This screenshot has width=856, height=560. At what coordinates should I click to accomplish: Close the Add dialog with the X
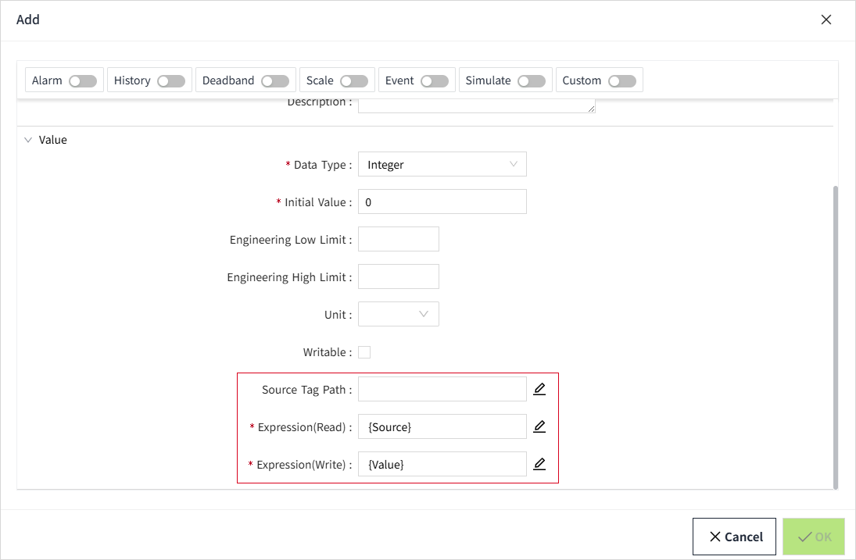coord(826,20)
